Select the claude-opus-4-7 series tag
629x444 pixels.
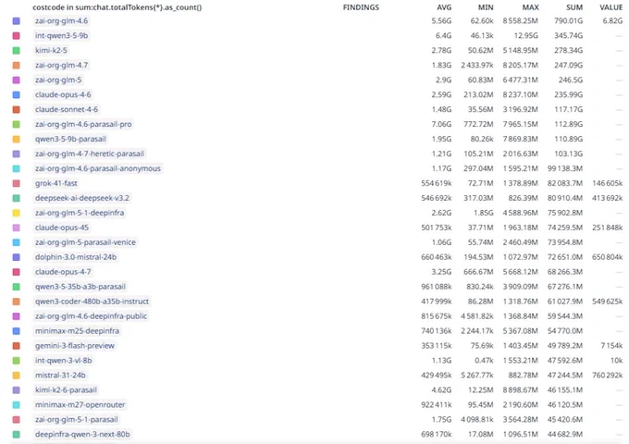click(63, 272)
